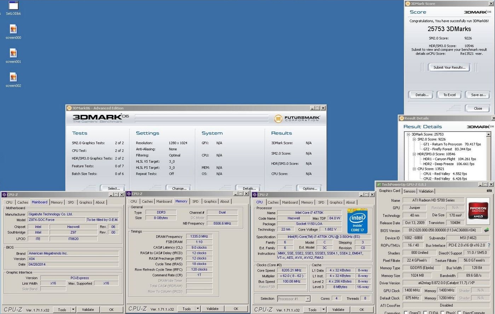
Task: Click the DRAM Frequency 1335.0 MHz value
Action: click(199, 237)
